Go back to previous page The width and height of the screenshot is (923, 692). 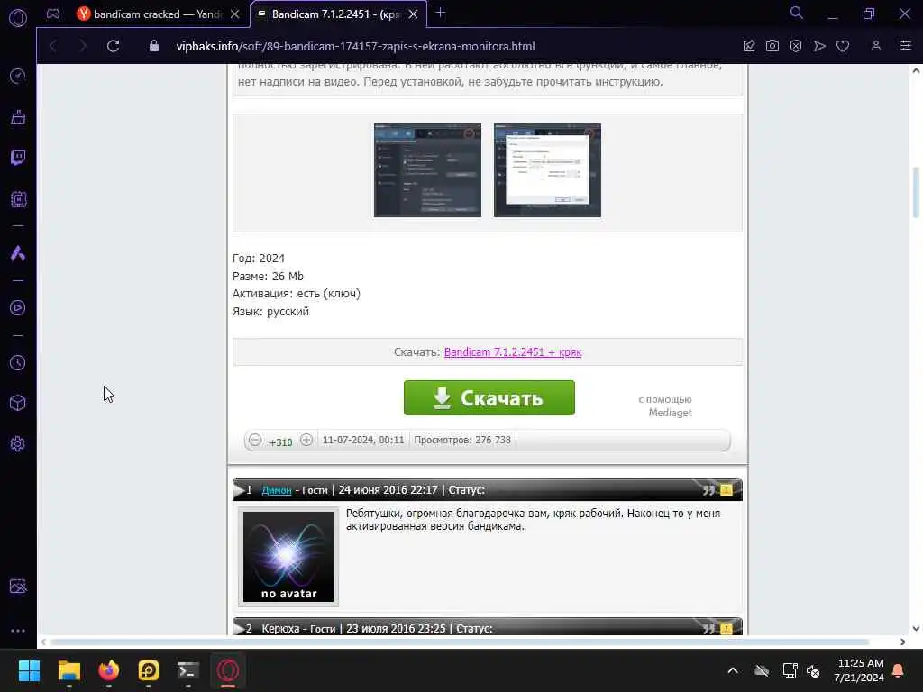pyautogui.click(x=53, y=46)
